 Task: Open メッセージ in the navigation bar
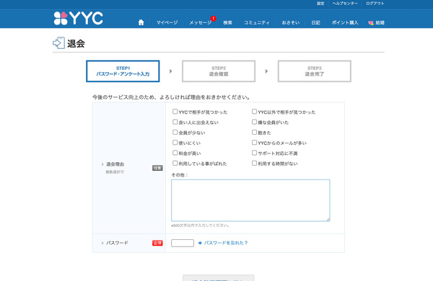coord(200,22)
